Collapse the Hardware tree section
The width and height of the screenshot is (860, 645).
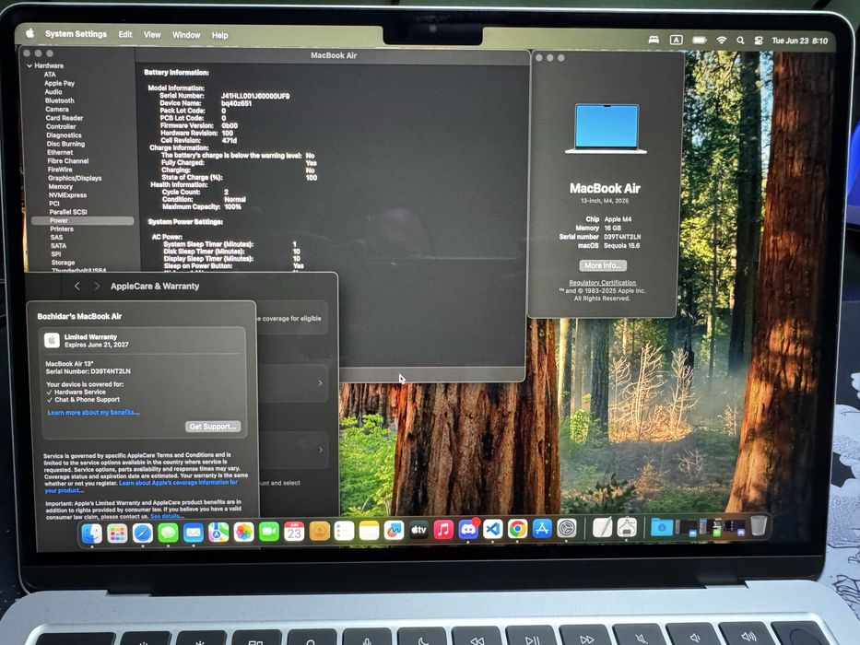point(29,65)
